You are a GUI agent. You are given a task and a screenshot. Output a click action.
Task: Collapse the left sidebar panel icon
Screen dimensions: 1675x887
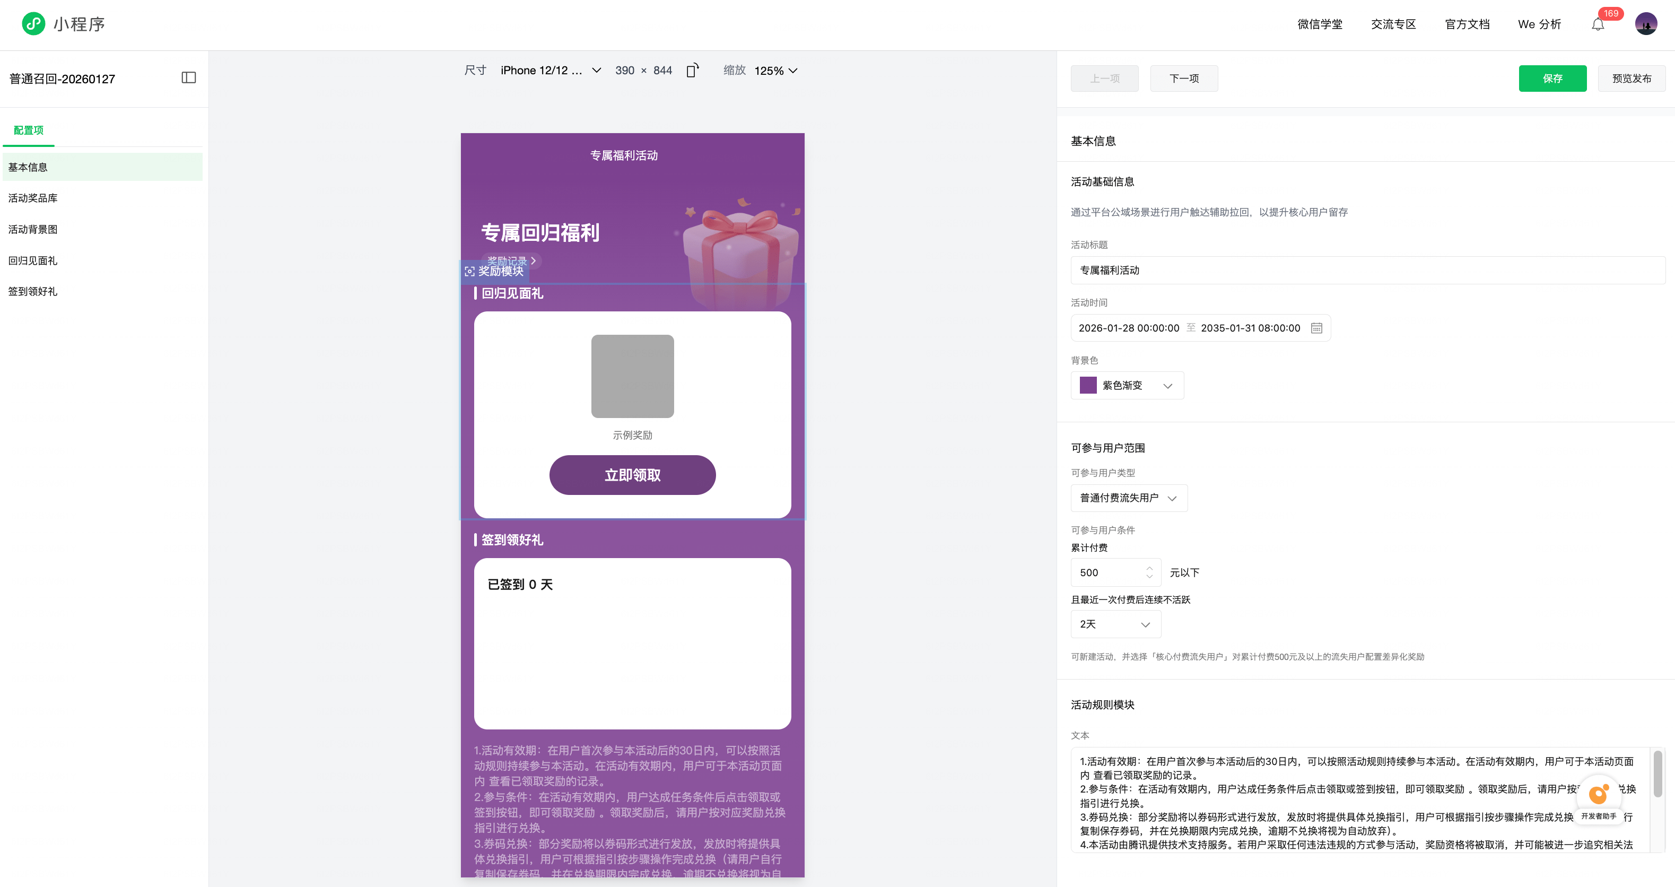189,78
